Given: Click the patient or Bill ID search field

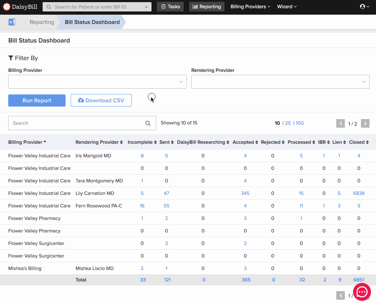Looking at the screenshot, I should 97,7.
